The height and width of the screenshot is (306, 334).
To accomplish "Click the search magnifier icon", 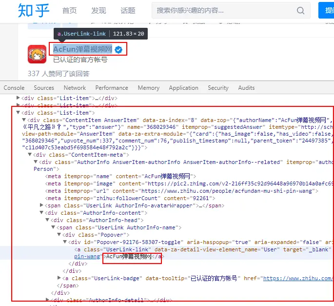I will [x=300, y=10].
